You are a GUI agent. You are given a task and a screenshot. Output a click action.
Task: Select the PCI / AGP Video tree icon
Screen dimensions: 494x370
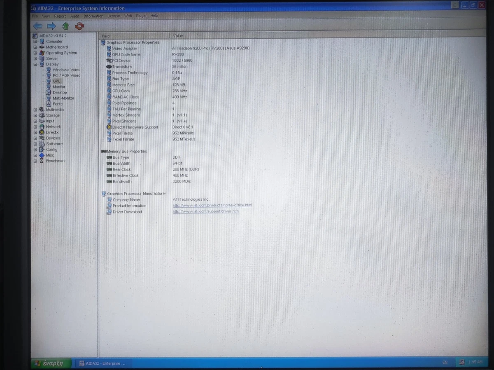pyautogui.click(x=49, y=75)
